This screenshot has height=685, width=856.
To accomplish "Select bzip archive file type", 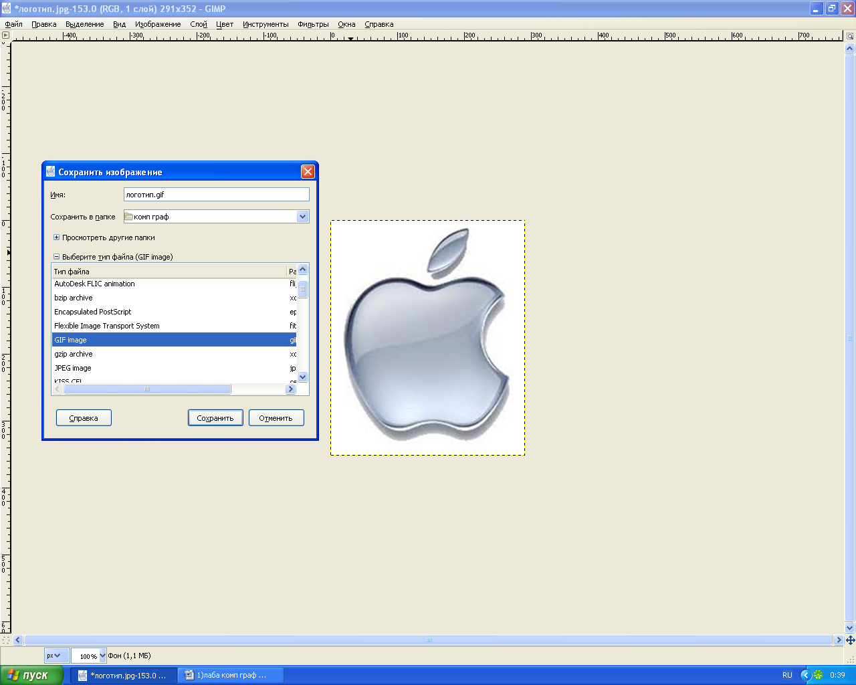I will pos(175,298).
